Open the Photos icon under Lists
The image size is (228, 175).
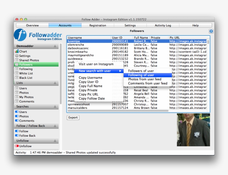(x=17, y=92)
